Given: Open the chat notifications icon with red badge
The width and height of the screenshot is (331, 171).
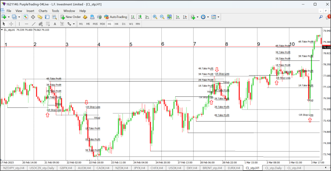Looking at the screenshot, I should pyautogui.click(x=328, y=17).
